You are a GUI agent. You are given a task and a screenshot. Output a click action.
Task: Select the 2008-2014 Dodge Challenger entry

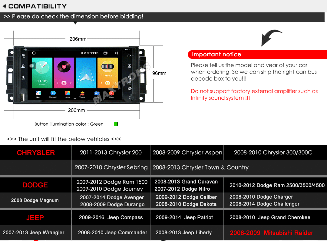(x=264, y=204)
